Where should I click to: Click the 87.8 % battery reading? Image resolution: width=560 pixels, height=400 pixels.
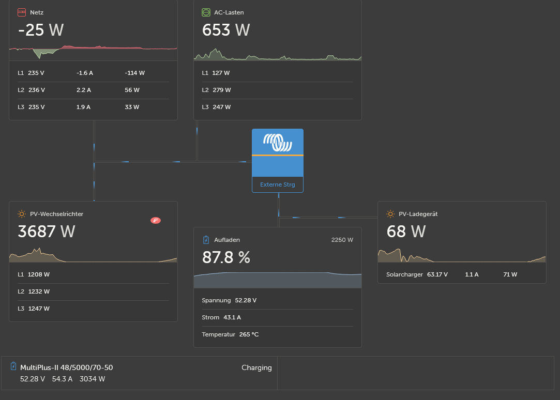click(x=226, y=257)
